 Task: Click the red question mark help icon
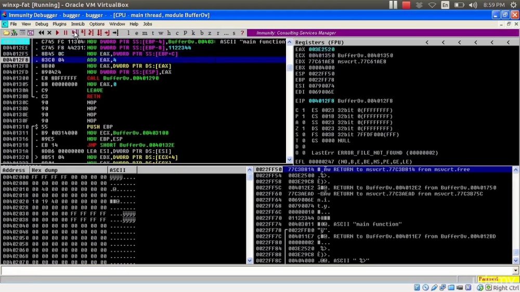click(x=242, y=33)
